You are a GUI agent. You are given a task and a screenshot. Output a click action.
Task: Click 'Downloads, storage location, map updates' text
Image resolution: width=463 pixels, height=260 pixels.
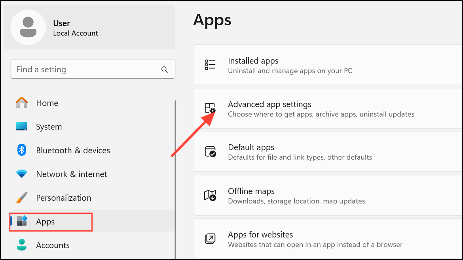point(296,201)
